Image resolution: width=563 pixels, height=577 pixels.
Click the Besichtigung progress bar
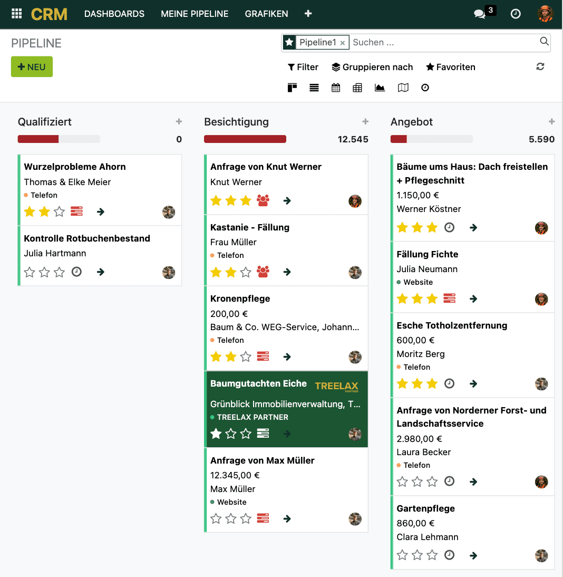pos(245,139)
